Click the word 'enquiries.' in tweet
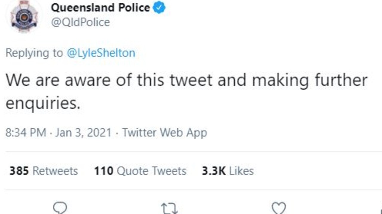The height and width of the screenshot is (214, 382). [43, 104]
